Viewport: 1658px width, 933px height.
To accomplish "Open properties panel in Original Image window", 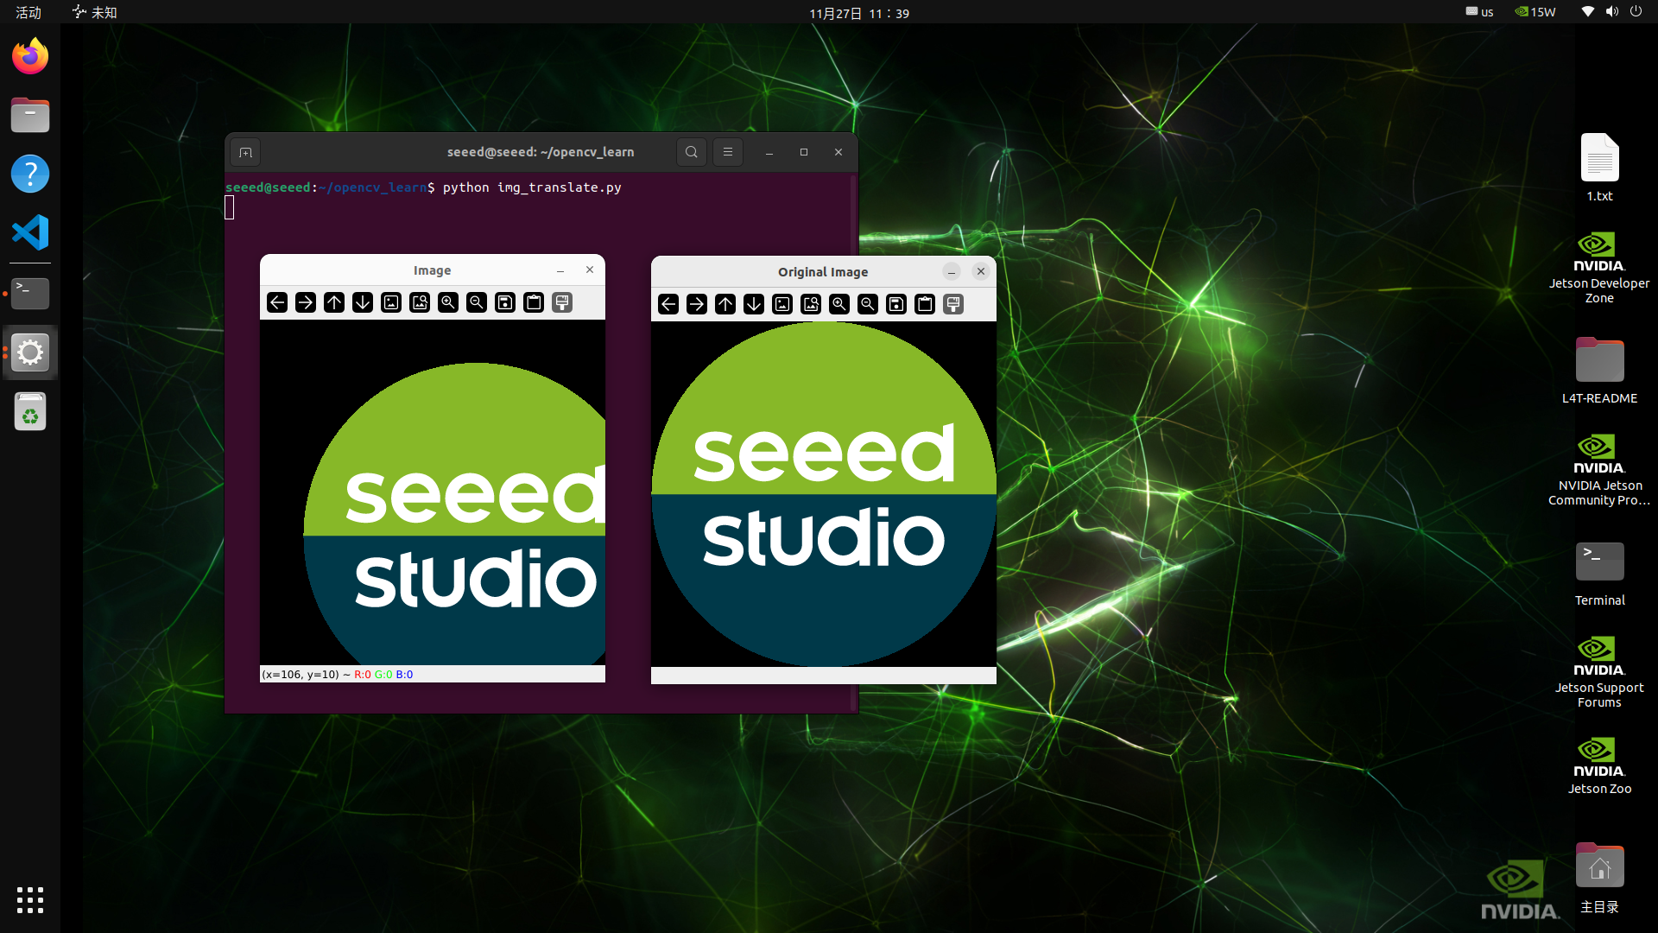I will point(953,304).
